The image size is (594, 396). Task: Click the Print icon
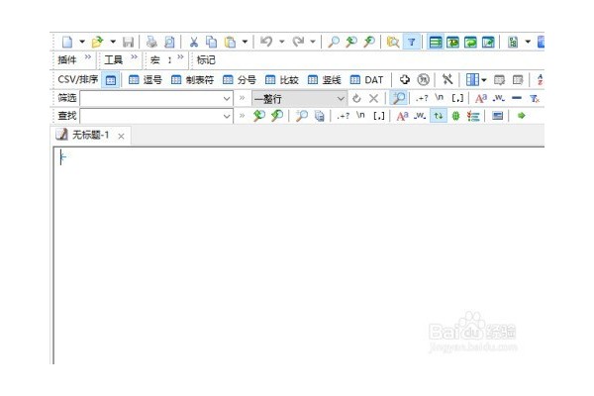pos(151,42)
